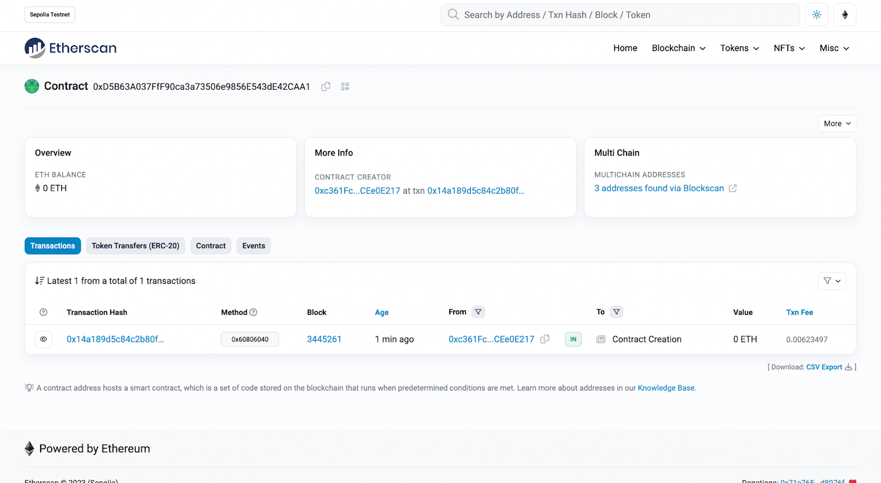Copy the From address 0xc361Fc...CEe0E217
Viewport: 881px width, 483px height.
545,339
